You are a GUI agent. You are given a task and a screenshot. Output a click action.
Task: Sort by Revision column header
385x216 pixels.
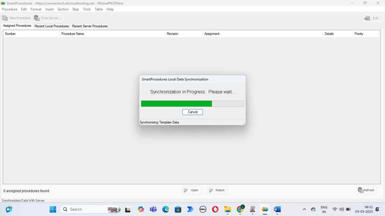click(183, 34)
